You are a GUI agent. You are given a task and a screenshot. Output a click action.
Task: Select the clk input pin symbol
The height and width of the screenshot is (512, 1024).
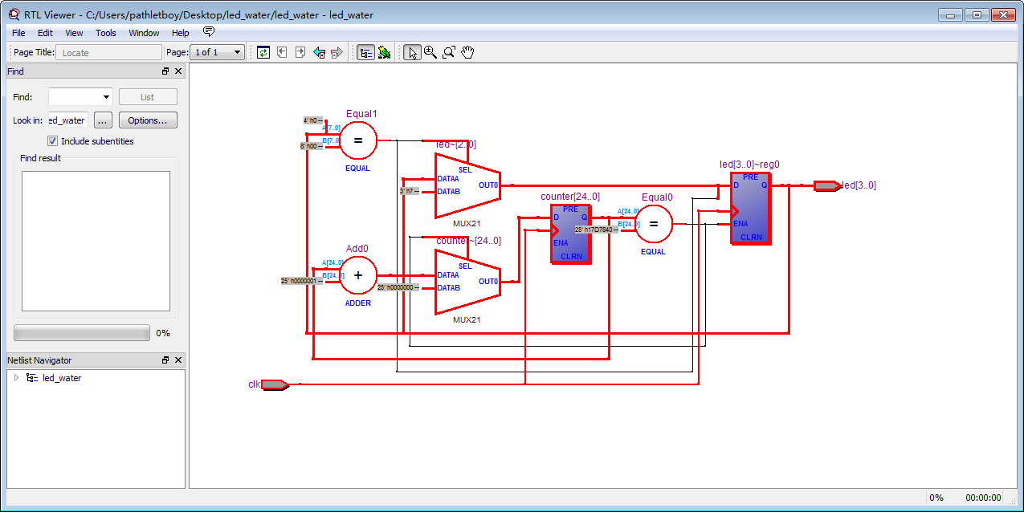(275, 385)
